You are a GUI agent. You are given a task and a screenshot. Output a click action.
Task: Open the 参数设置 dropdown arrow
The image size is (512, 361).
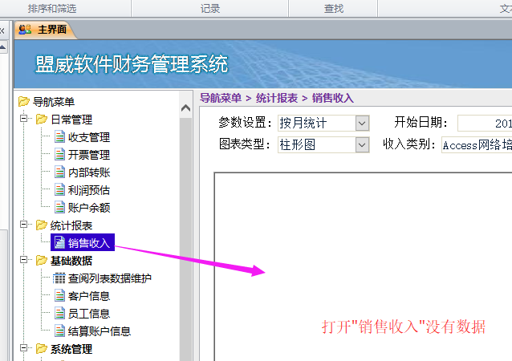point(362,124)
